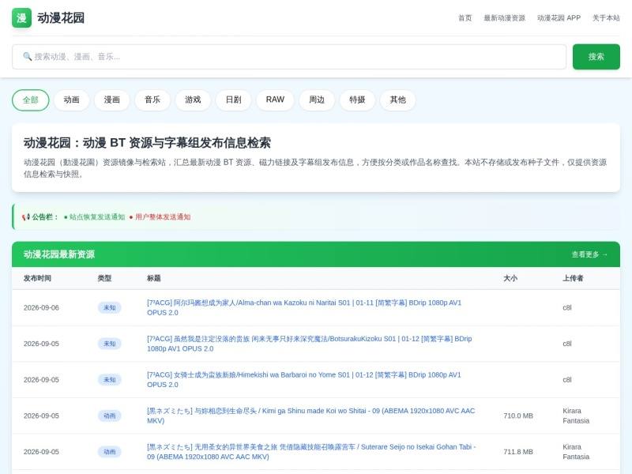632x474 pixels.
Task: Select the 动画 category filter
Action: pos(71,100)
